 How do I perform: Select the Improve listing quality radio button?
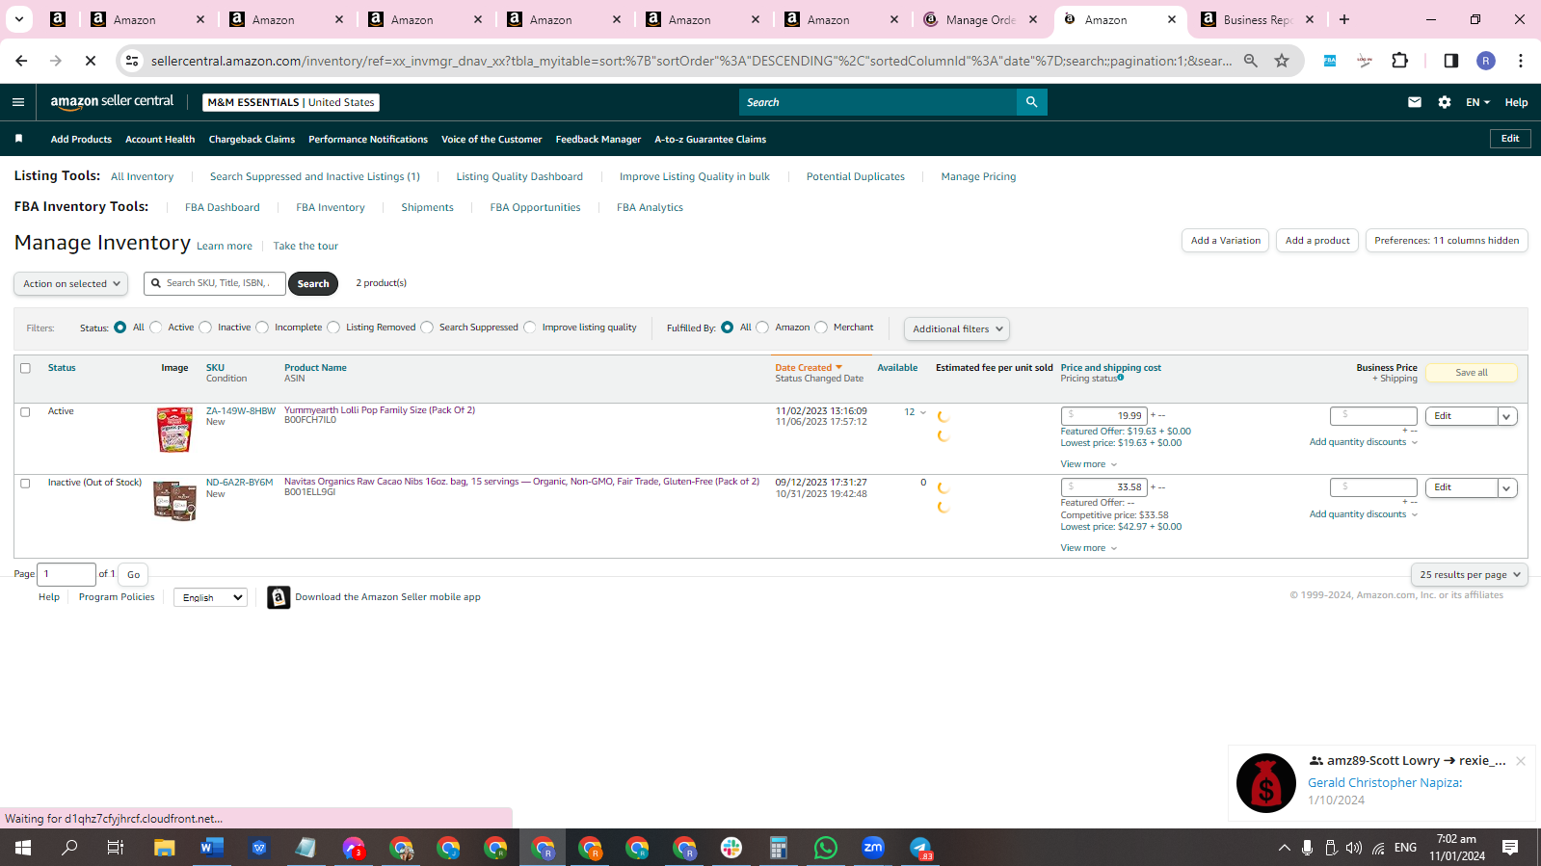(530, 328)
